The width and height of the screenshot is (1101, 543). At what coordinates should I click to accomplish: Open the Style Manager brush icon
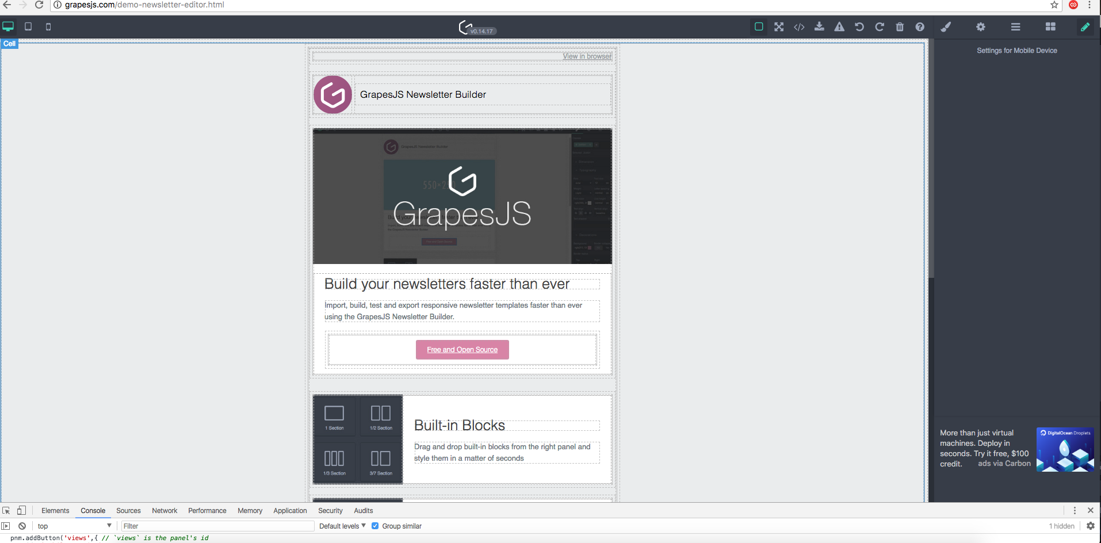[x=946, y=26]
